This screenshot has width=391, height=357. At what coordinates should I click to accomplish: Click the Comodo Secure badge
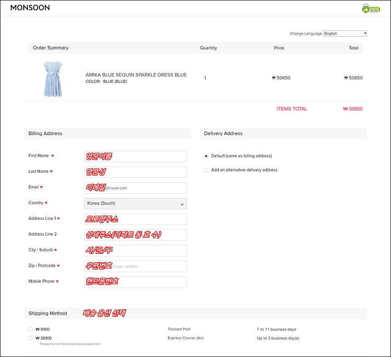pyautogui.click(x=371, y=8)
